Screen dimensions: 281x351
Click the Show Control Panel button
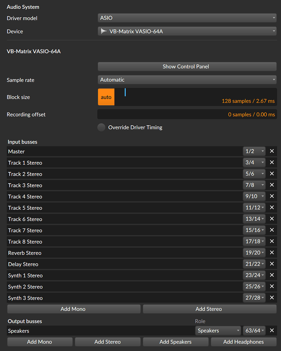pos(185,66)
